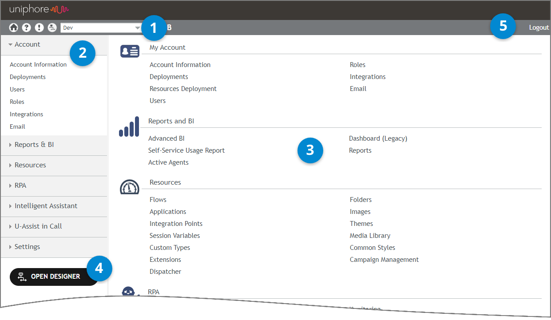Expand the Resources sidebar section
This screenshot has height=320, width=551.
54,166
